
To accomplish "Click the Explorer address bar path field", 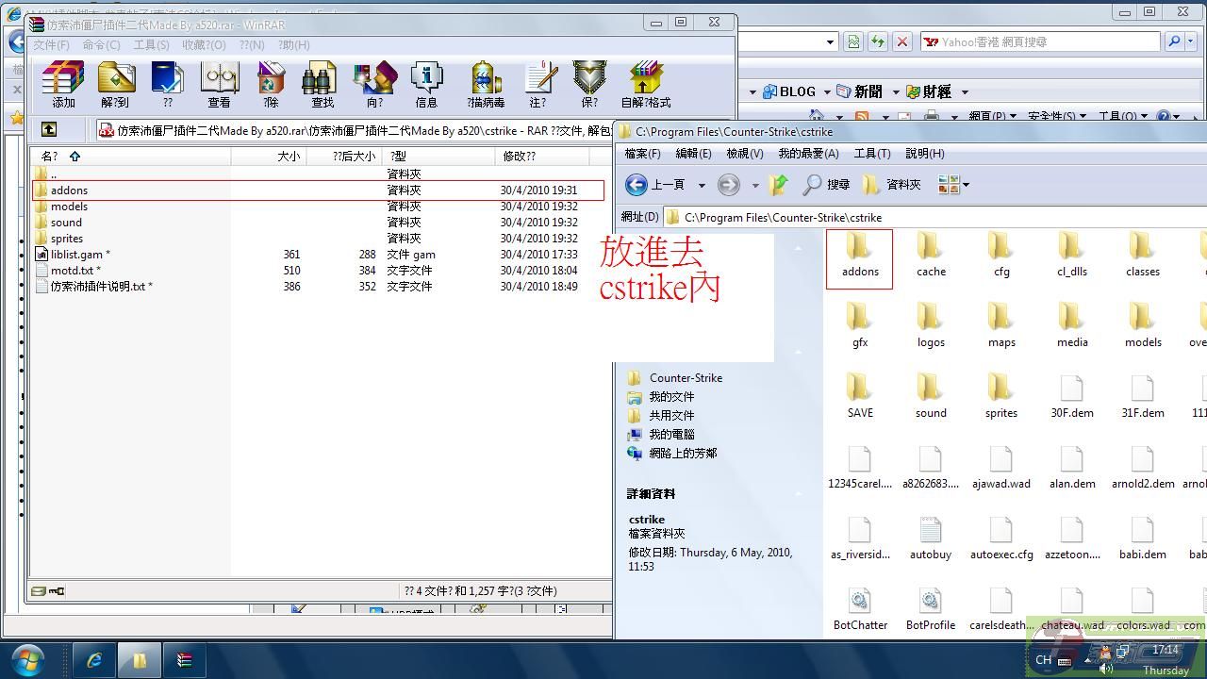I will coord(934,217).
